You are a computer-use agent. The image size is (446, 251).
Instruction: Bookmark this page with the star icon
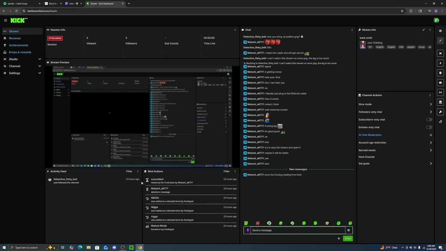pos(402,11)
